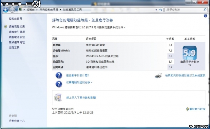Open 線上深入了解分數和軟體 link

(x=81, y=97)
